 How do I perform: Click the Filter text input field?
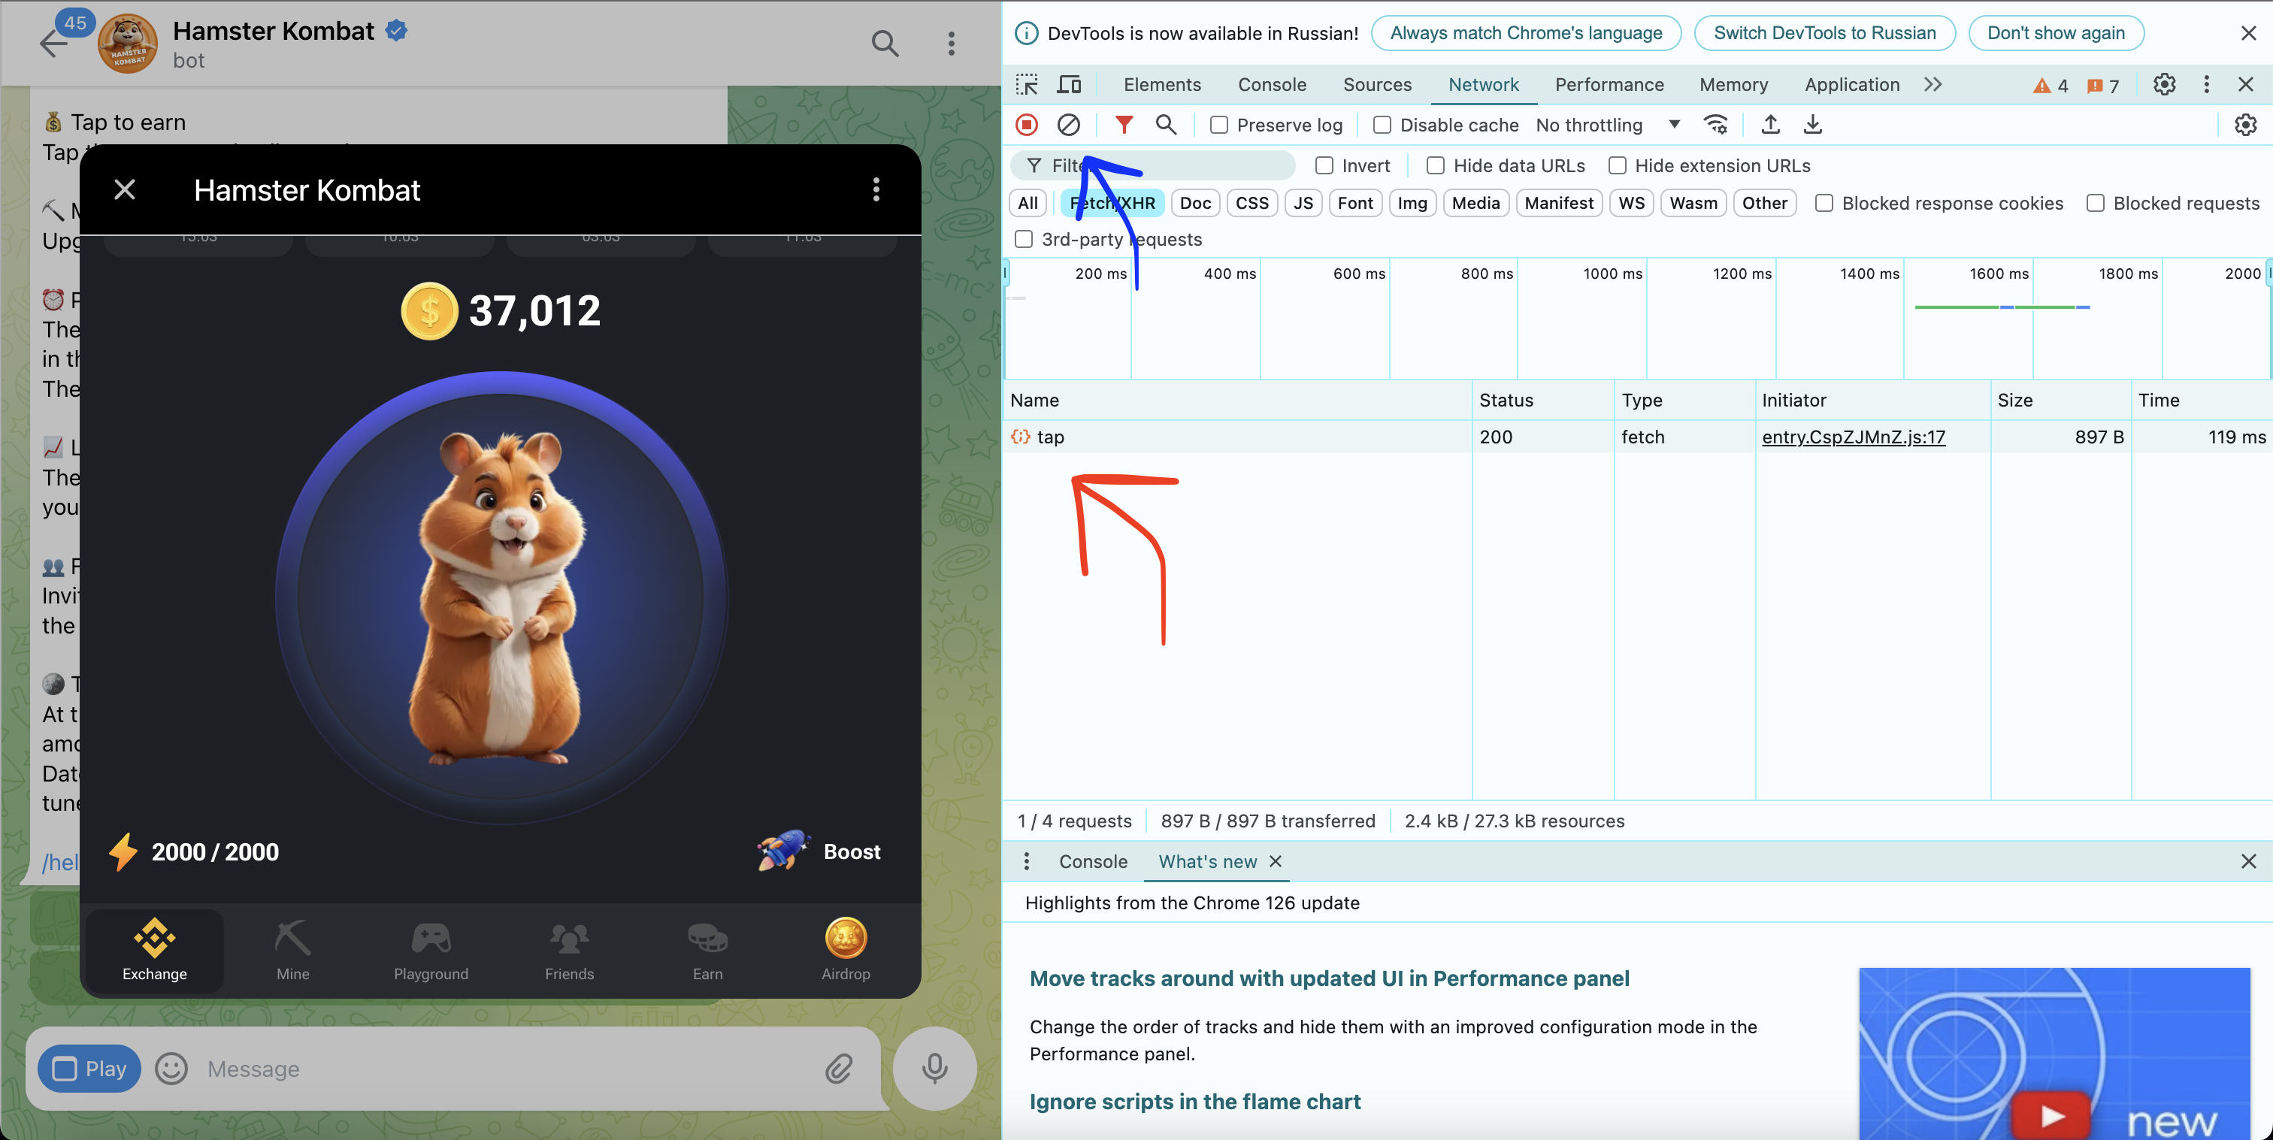[x=1152, y=166]
